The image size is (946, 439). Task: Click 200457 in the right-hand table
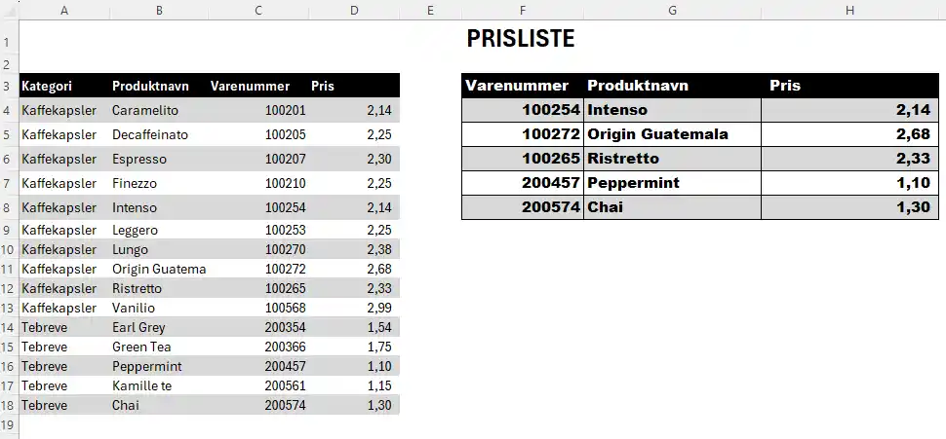550,183
